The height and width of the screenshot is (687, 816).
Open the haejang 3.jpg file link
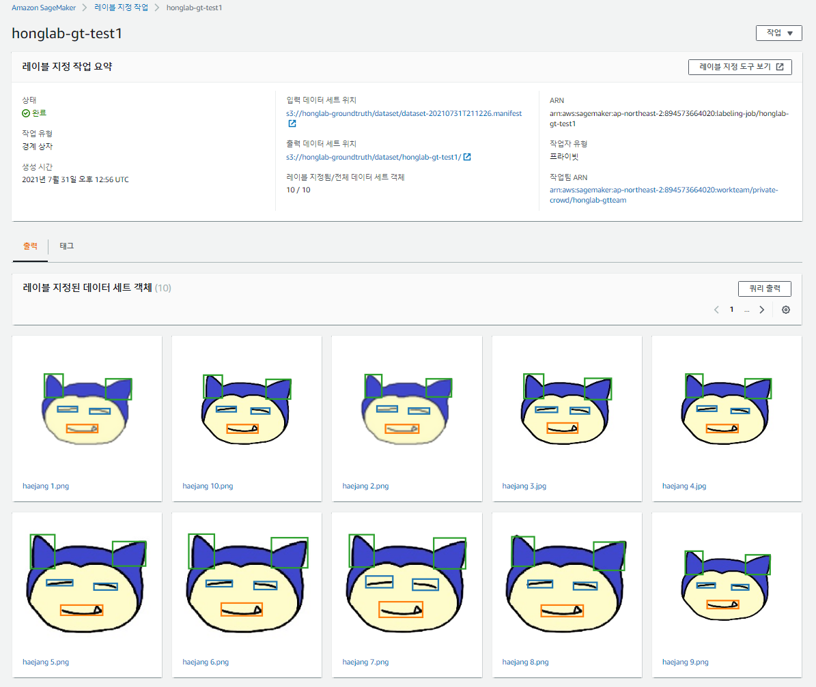tap(524, 486)
